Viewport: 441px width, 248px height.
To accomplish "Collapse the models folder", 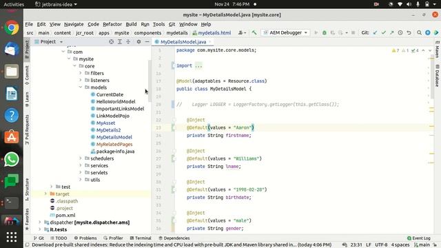I will click(81, 87).
